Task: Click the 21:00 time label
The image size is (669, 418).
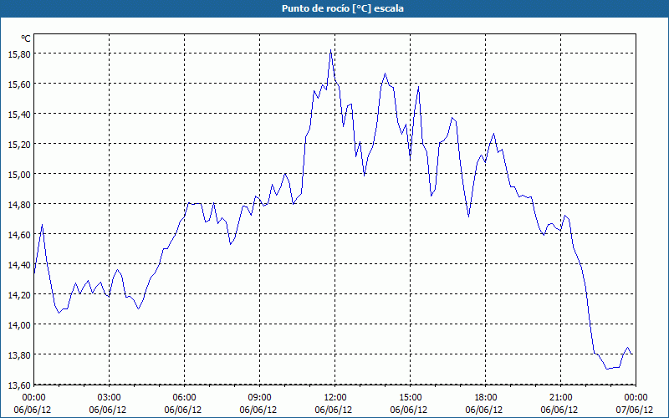Action: click(560, 398)
